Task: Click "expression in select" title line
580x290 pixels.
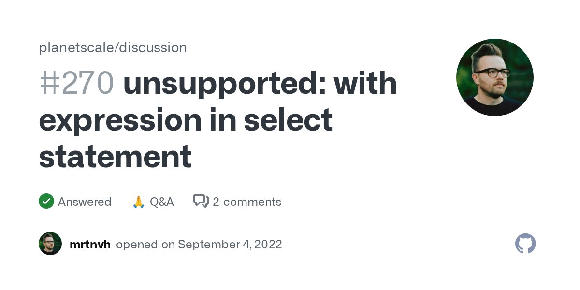Action: 186,120
